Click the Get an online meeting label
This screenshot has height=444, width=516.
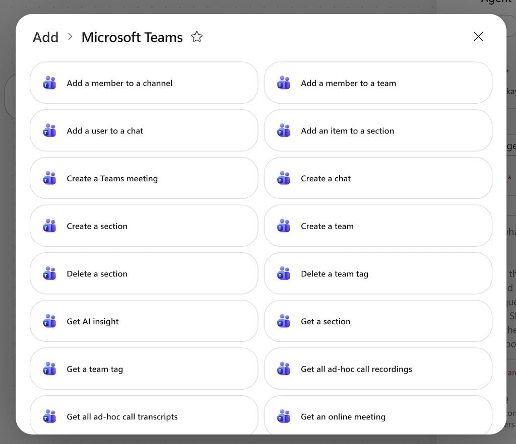coord(343,417)
